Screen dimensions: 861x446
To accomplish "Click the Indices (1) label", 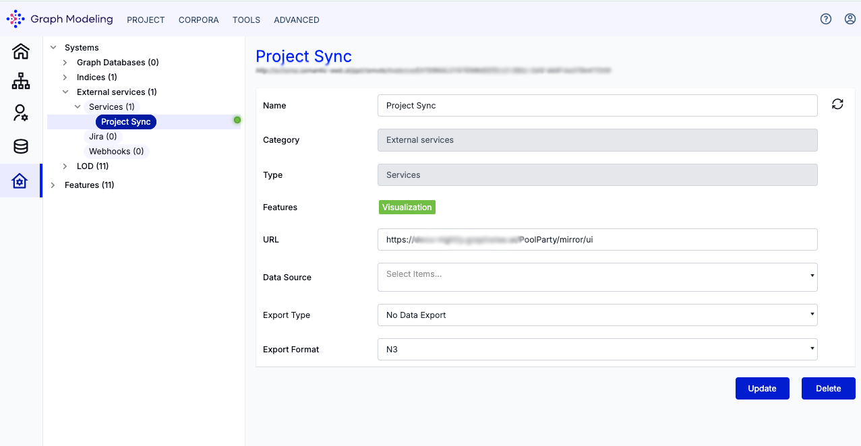I will tap(97, 77).
